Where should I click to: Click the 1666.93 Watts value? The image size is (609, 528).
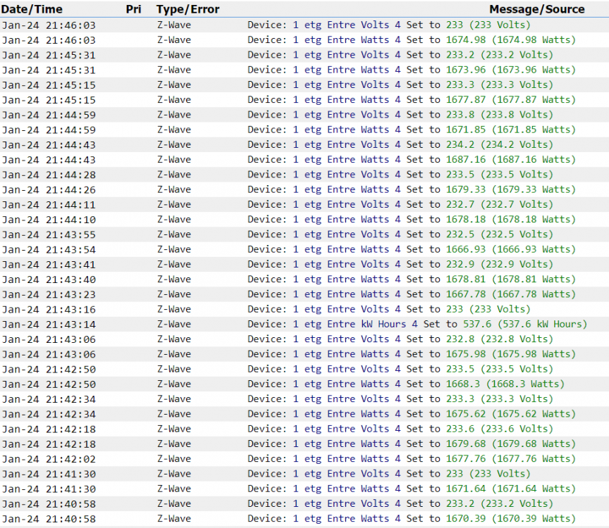tap(510, 249)
